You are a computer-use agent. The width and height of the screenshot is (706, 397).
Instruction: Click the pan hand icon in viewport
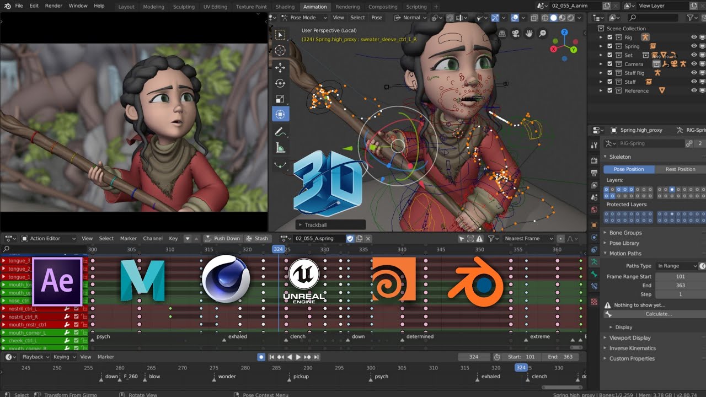[529, 34]
